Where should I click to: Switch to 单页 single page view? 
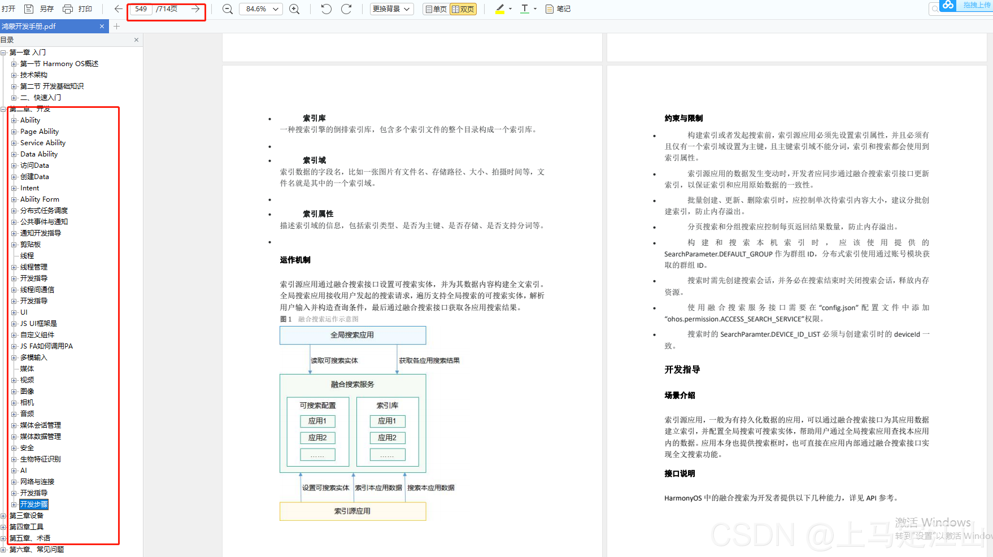click(436, 9)
